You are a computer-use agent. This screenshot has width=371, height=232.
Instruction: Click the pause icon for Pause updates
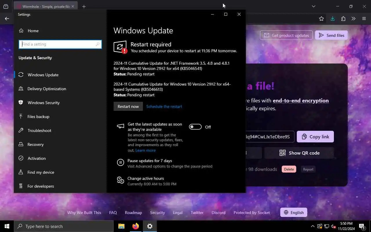121,162
